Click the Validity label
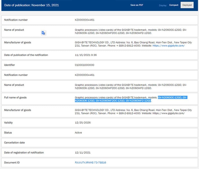 8,123
